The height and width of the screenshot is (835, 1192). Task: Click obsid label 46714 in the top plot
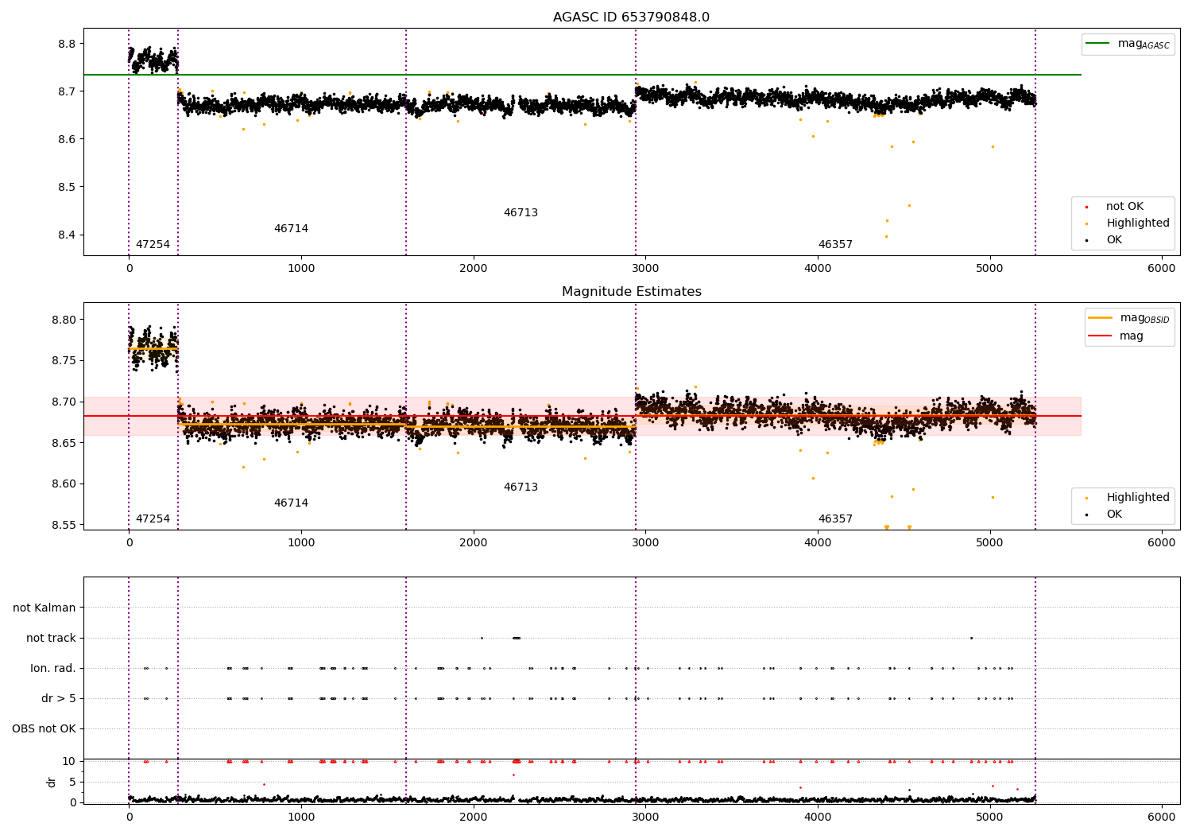pos(291,229)
